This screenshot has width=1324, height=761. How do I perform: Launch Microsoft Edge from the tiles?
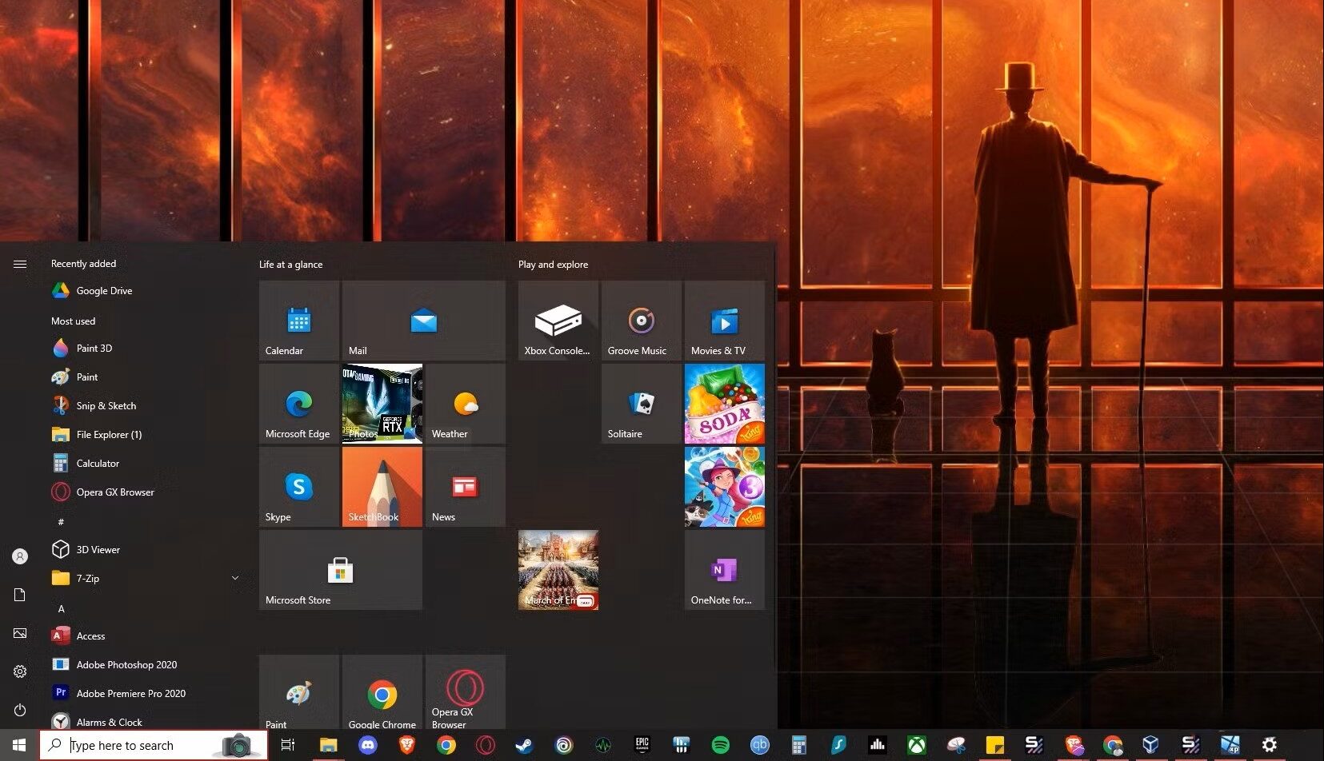pos(298,404)
